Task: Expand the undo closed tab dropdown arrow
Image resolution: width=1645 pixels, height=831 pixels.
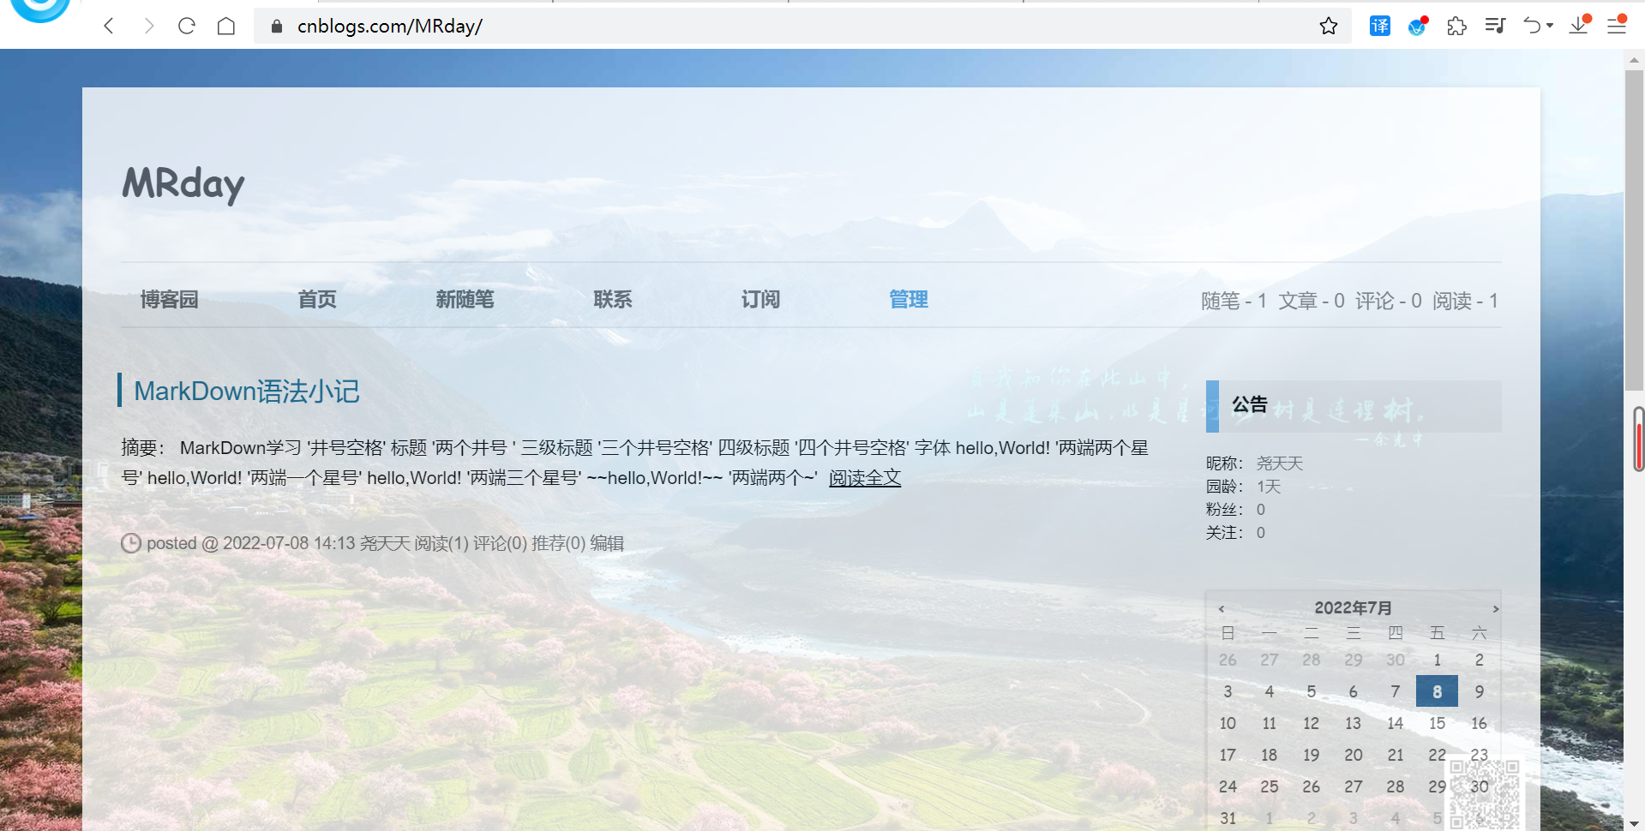Action: [1550, 26]
